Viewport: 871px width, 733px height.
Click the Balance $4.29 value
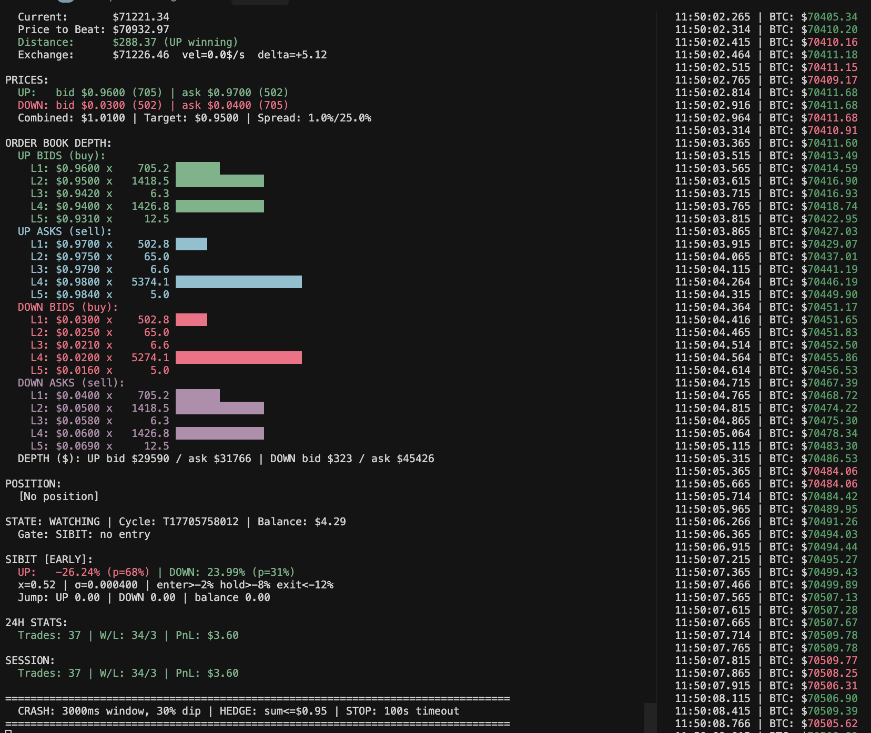[x=330, y=522]
